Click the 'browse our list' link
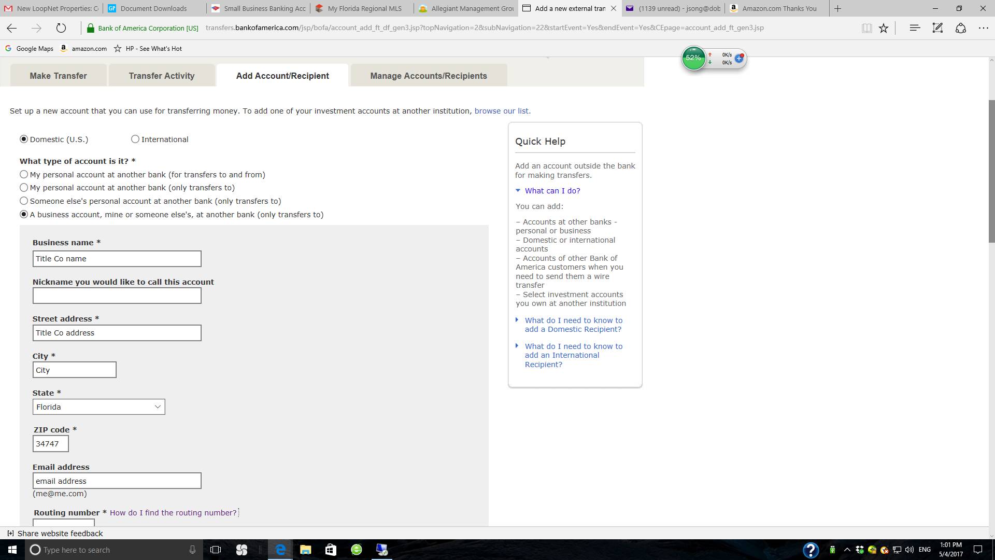 [x=502, y=111]
